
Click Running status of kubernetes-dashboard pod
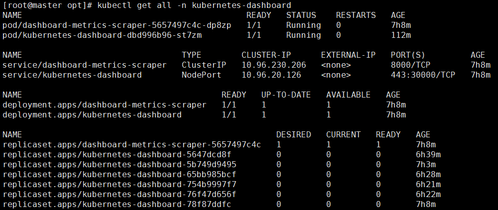tap(304, 35)
